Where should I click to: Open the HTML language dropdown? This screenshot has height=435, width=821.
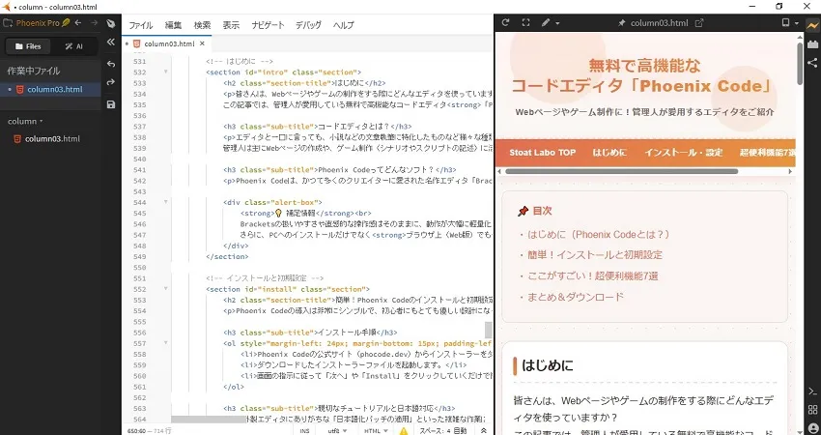pyautogui.click(x=376, y=431)
